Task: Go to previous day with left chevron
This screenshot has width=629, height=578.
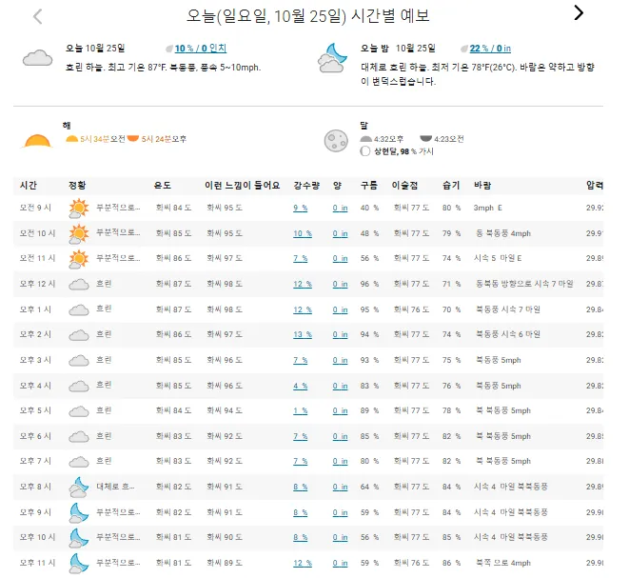Action: (x=38, y=16)
